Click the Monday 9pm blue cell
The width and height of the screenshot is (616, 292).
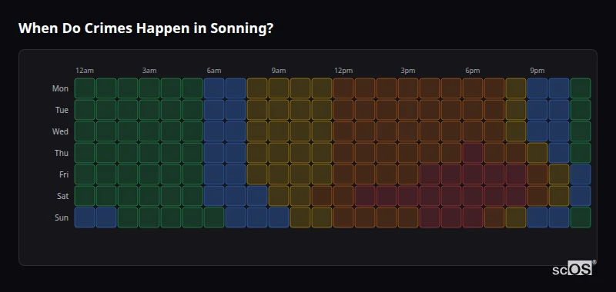[x=537, y=88]
